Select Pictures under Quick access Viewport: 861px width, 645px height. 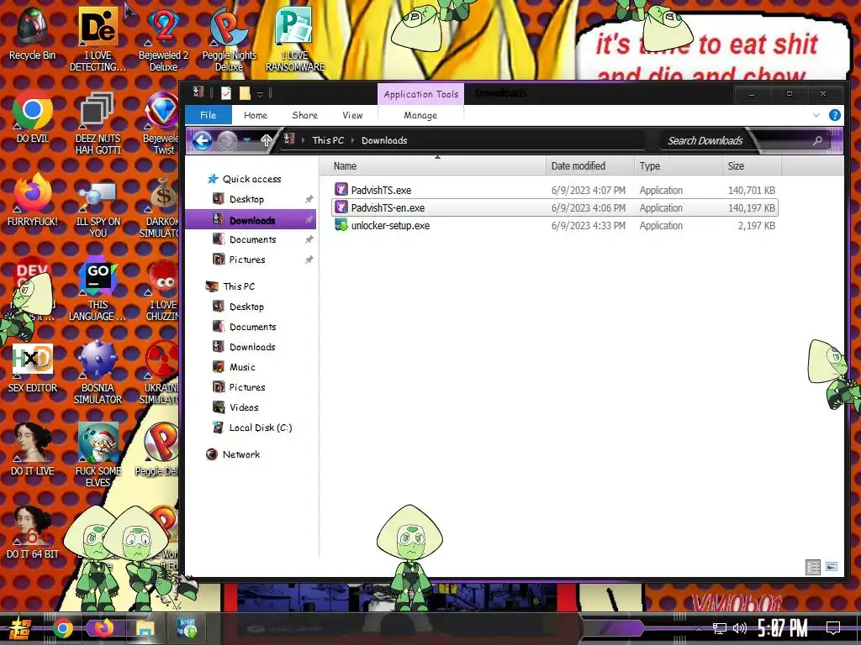point(247,260)
